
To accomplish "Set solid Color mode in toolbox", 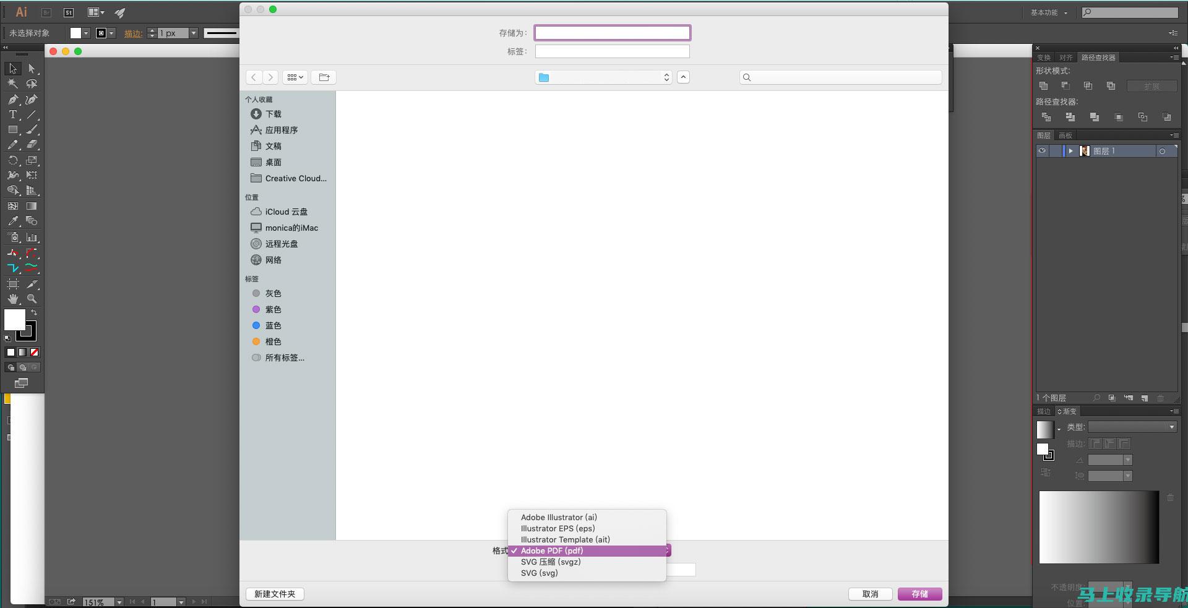I will coord(11,353).
